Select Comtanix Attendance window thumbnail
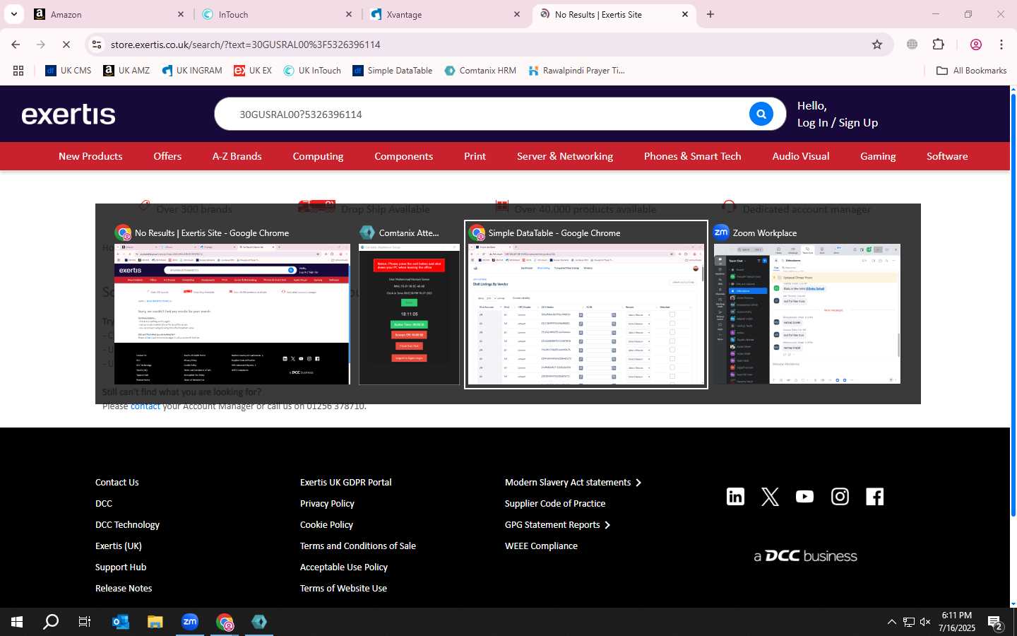 point(409,305)
